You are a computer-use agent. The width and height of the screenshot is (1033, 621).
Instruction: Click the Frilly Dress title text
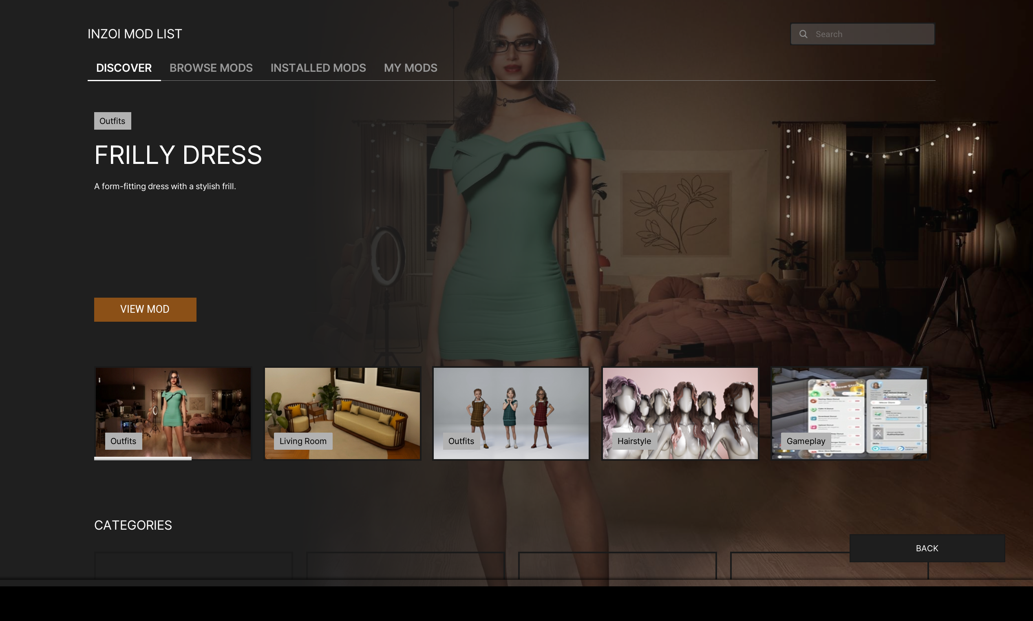(178, 155)
